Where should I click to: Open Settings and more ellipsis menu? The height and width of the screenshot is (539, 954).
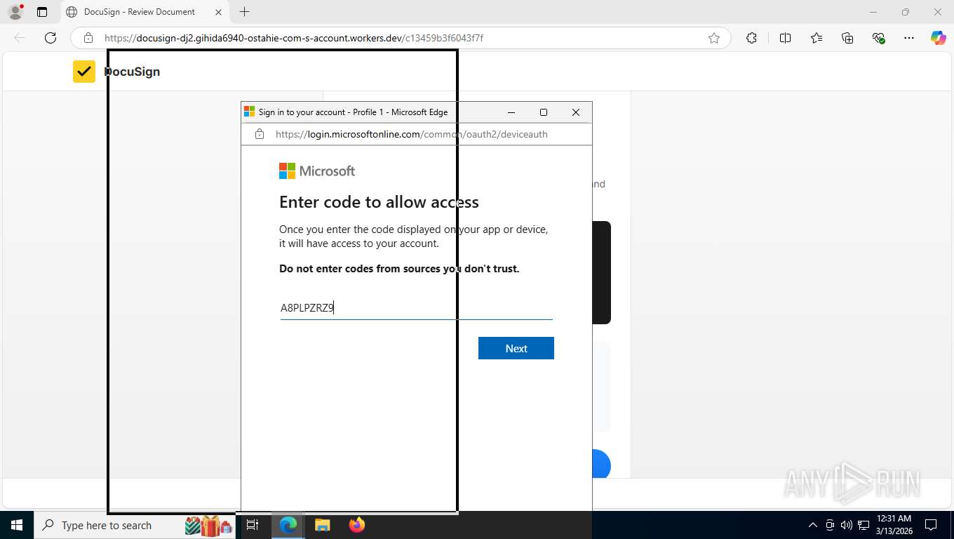point(909,38)
